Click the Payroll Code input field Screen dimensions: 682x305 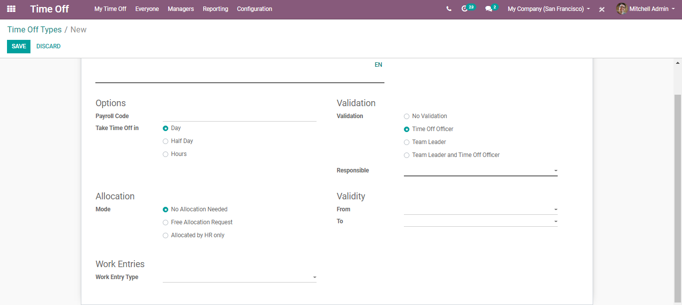239,116
